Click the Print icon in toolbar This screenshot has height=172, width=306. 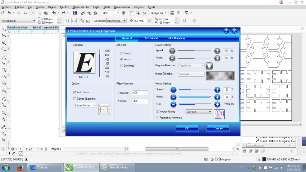[25, 13]
